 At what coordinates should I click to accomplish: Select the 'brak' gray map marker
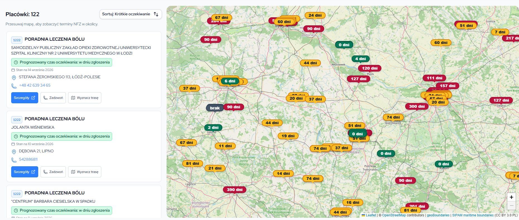coord(215,108)
